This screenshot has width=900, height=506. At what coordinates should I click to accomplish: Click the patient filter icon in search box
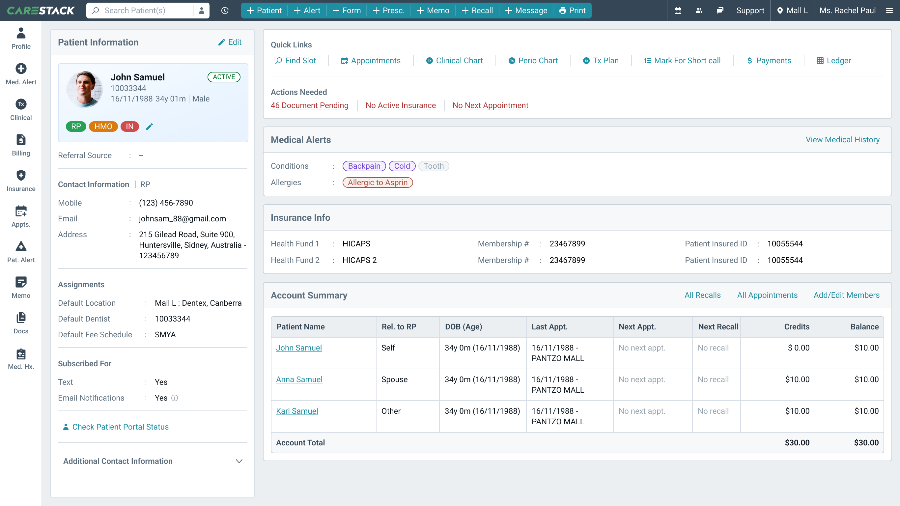point(202,11)
